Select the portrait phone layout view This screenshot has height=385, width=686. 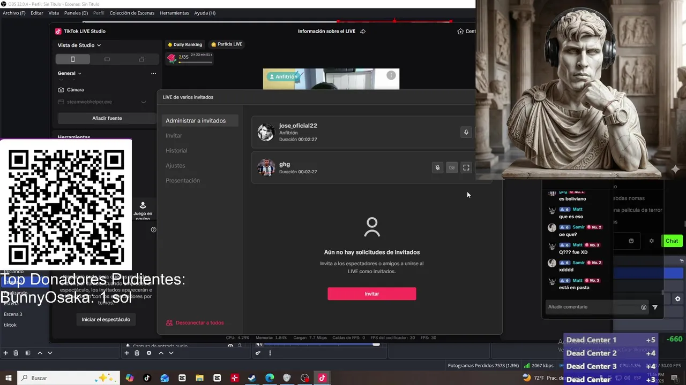pyautogui.click(x=73, y=59)
